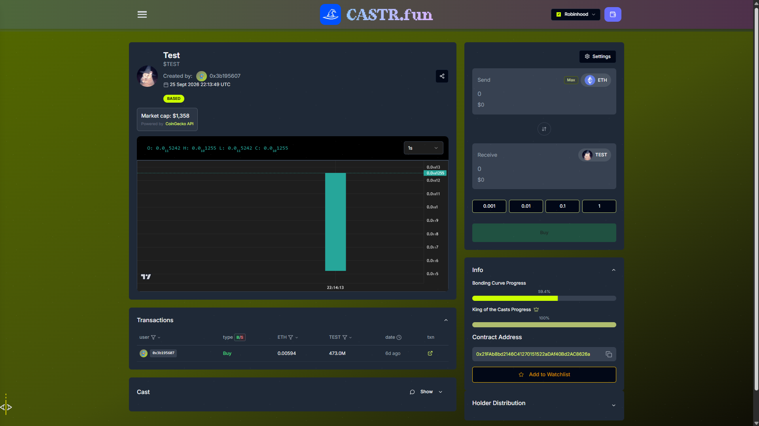Choose the 0.01 preset amount
Image resolution: width=759 pixels, height=426 pixels.
(x=526, y=206)
